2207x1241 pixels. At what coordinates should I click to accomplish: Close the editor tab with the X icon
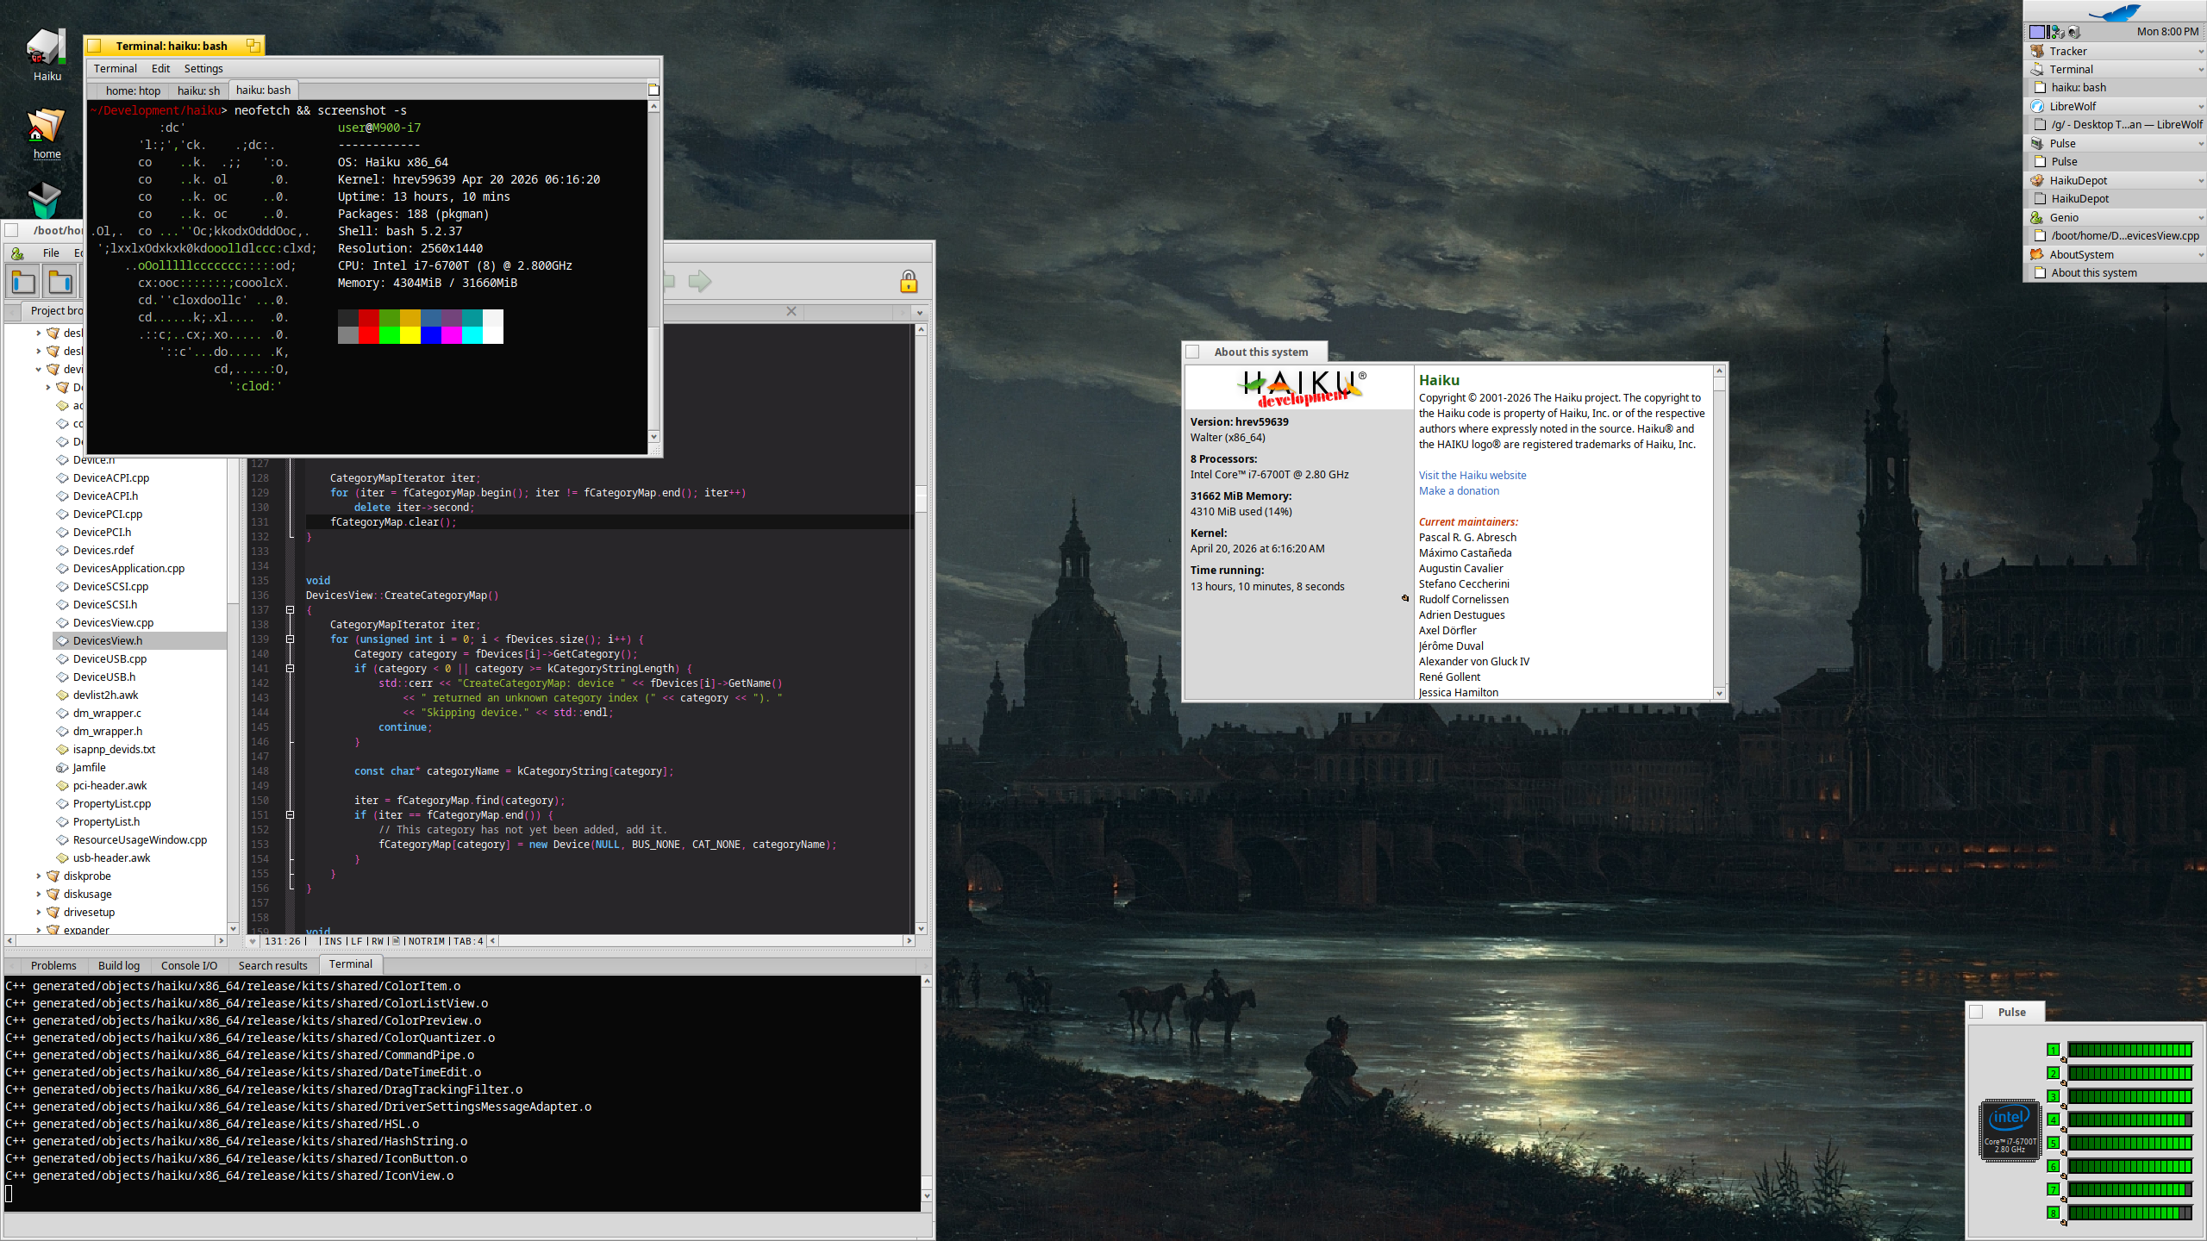click(791, 311)
